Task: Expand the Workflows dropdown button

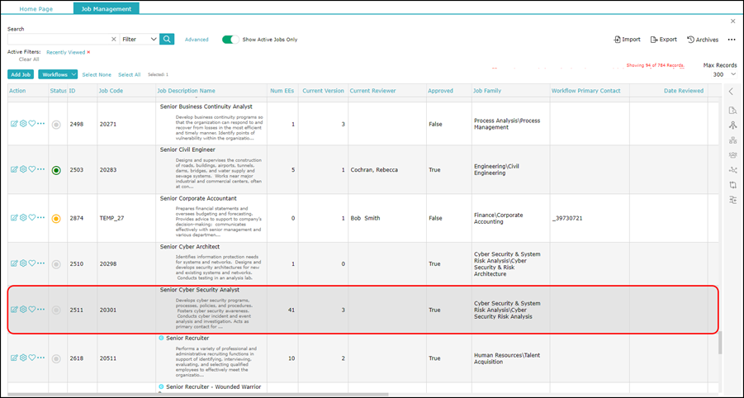Action: click(x=58, y=74)
